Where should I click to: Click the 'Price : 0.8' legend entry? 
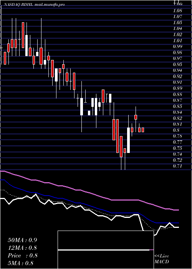23,256
